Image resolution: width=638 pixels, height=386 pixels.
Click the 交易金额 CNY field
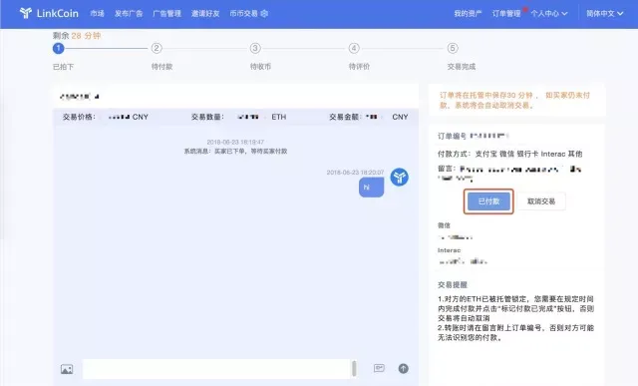pos(369,117)
